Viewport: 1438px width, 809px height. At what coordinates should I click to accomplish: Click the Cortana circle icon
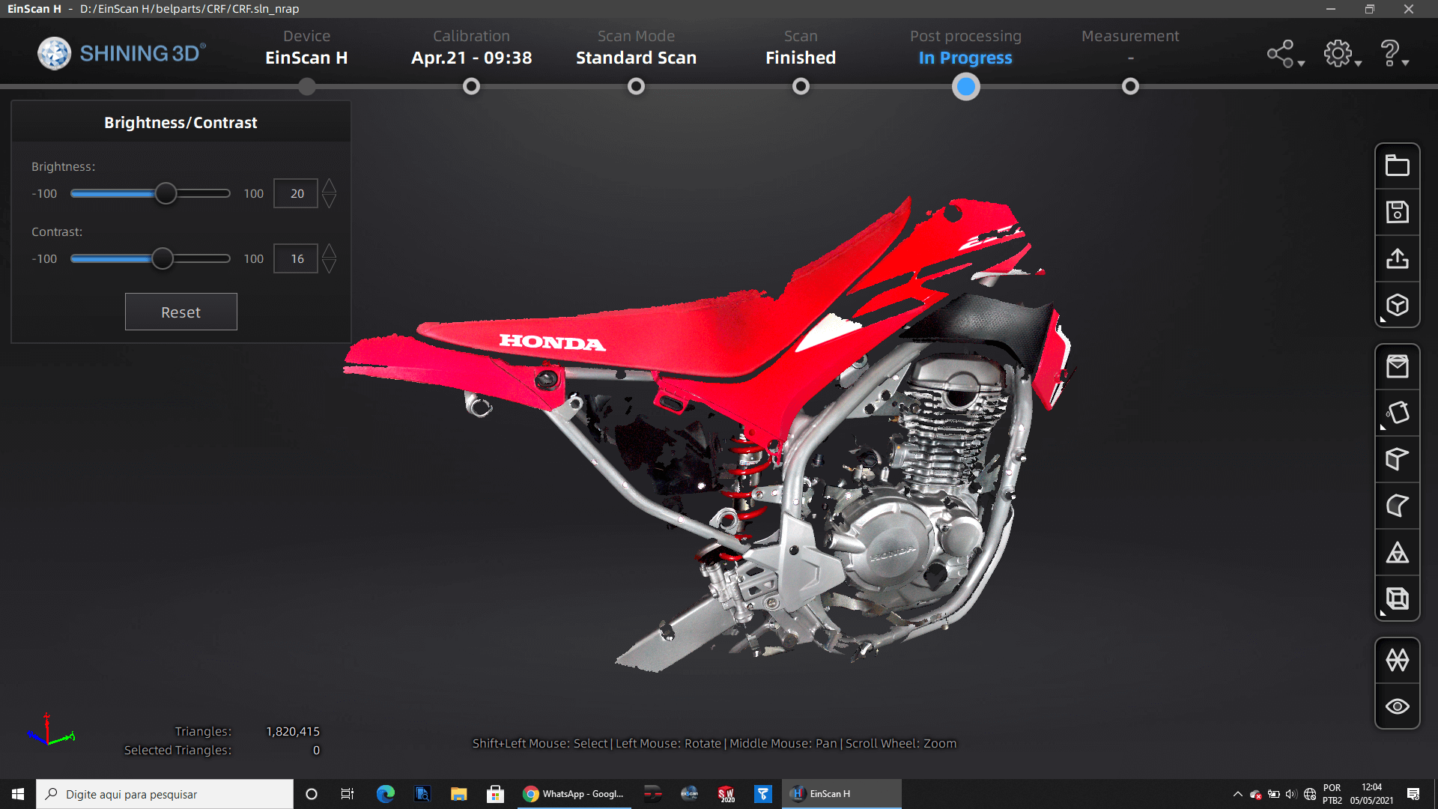click(312, 794)
